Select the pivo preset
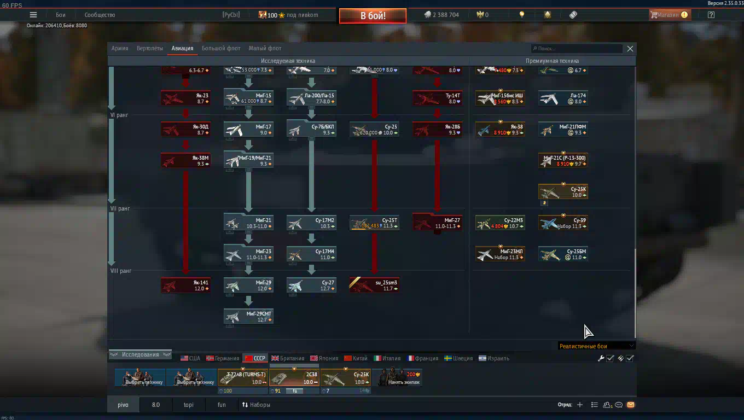744x420 pixels. tap(123, 405)
